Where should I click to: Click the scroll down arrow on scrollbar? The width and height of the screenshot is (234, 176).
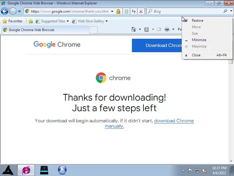(x=231, y=161)
